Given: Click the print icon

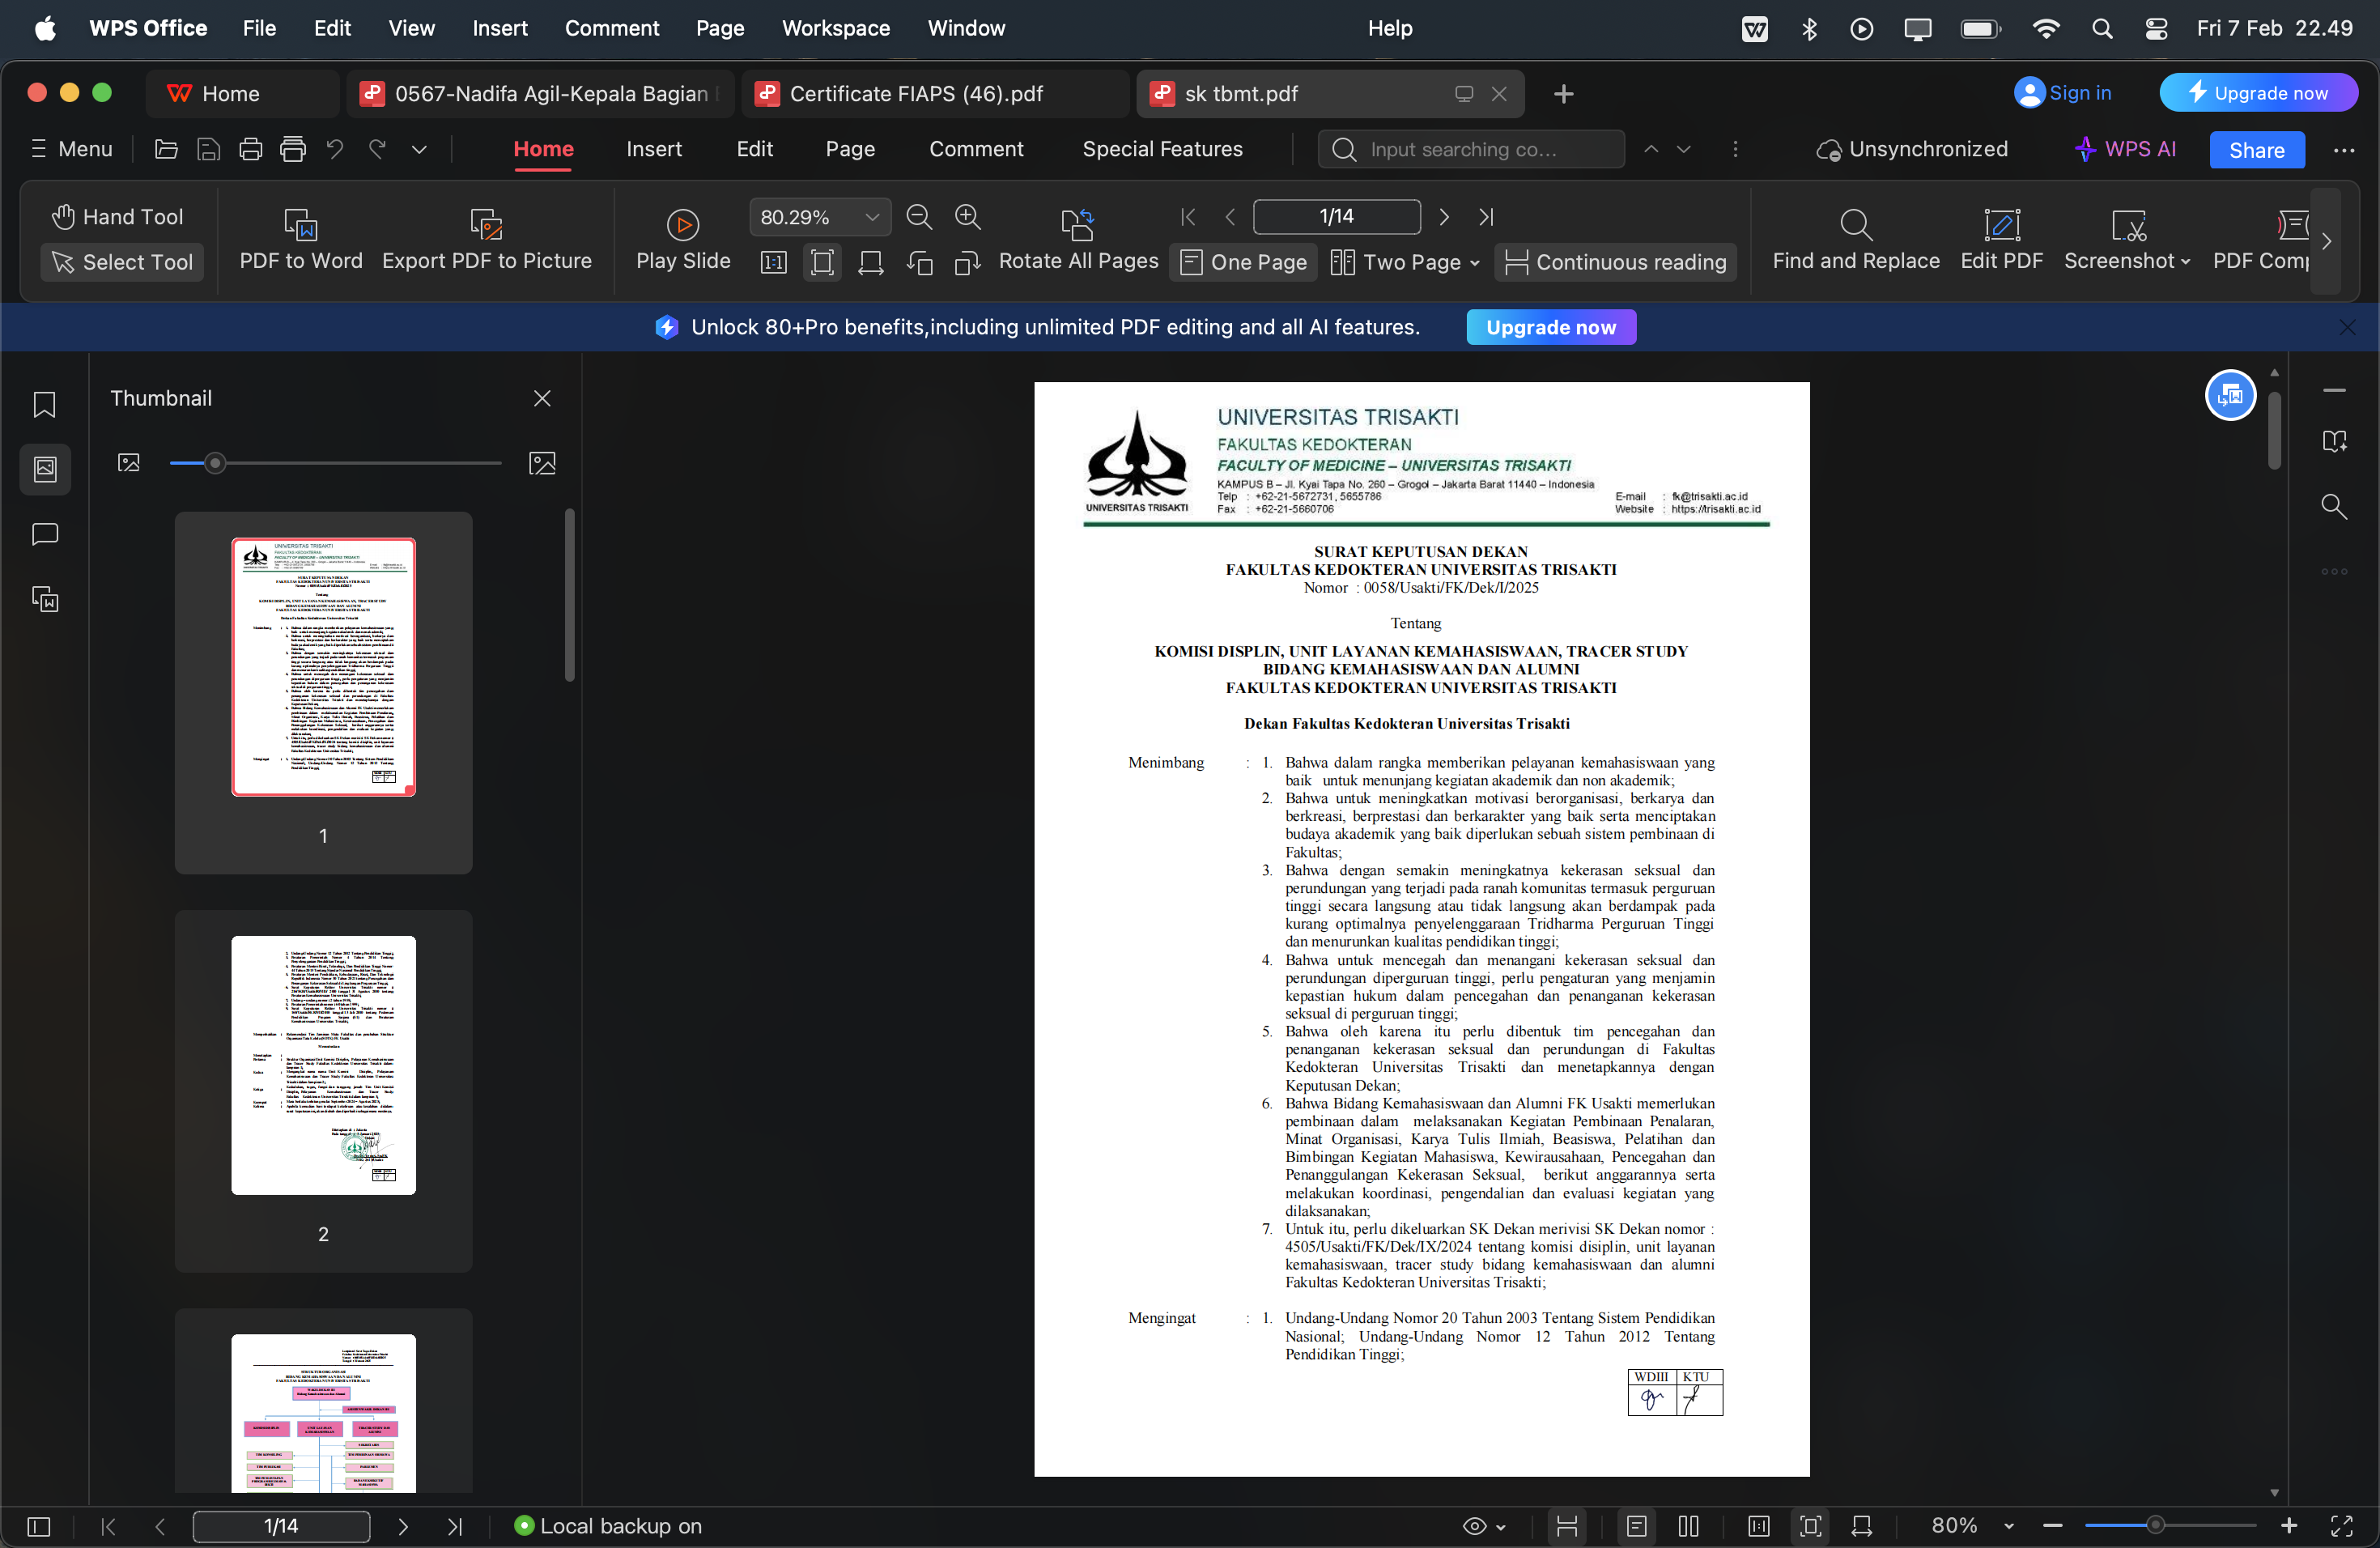Looking at the screenshot, I should [251, 149].
